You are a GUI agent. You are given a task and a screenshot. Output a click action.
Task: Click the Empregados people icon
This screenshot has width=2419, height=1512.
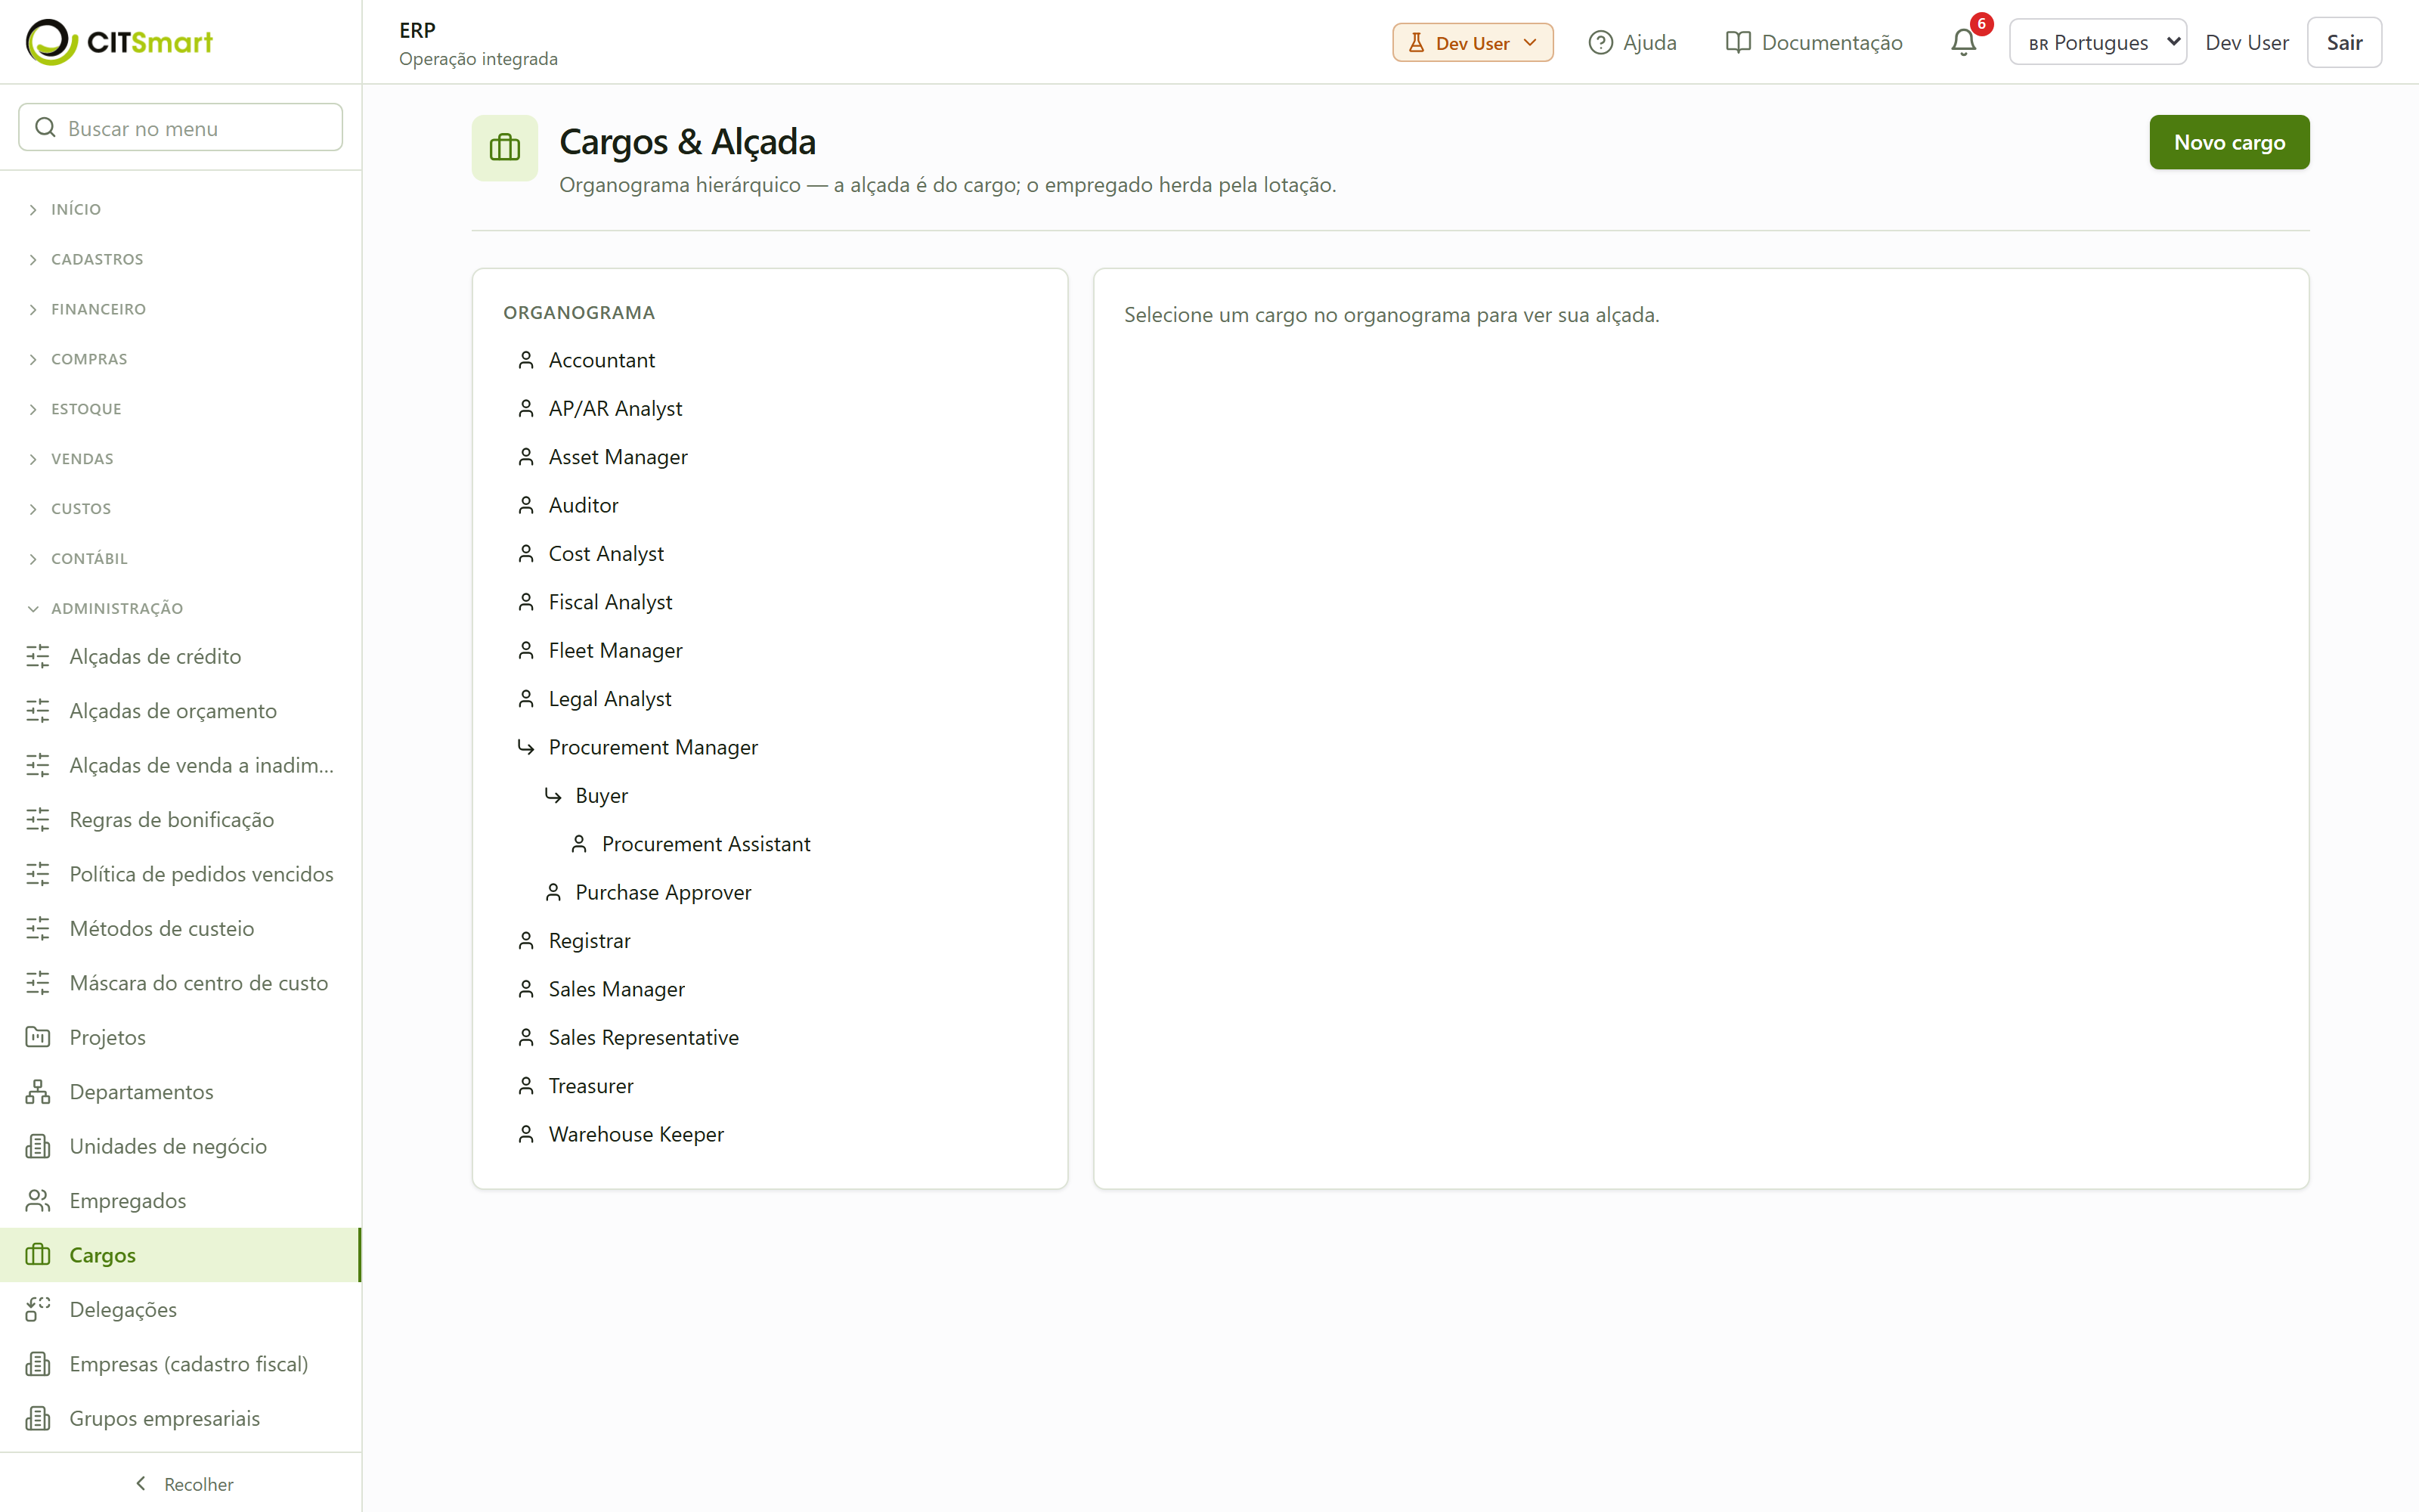tap(38, 1200)
